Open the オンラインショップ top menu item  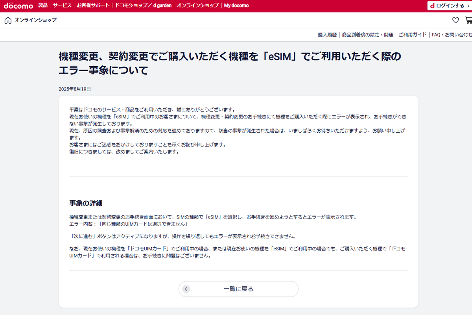click(x=197, y=6)
